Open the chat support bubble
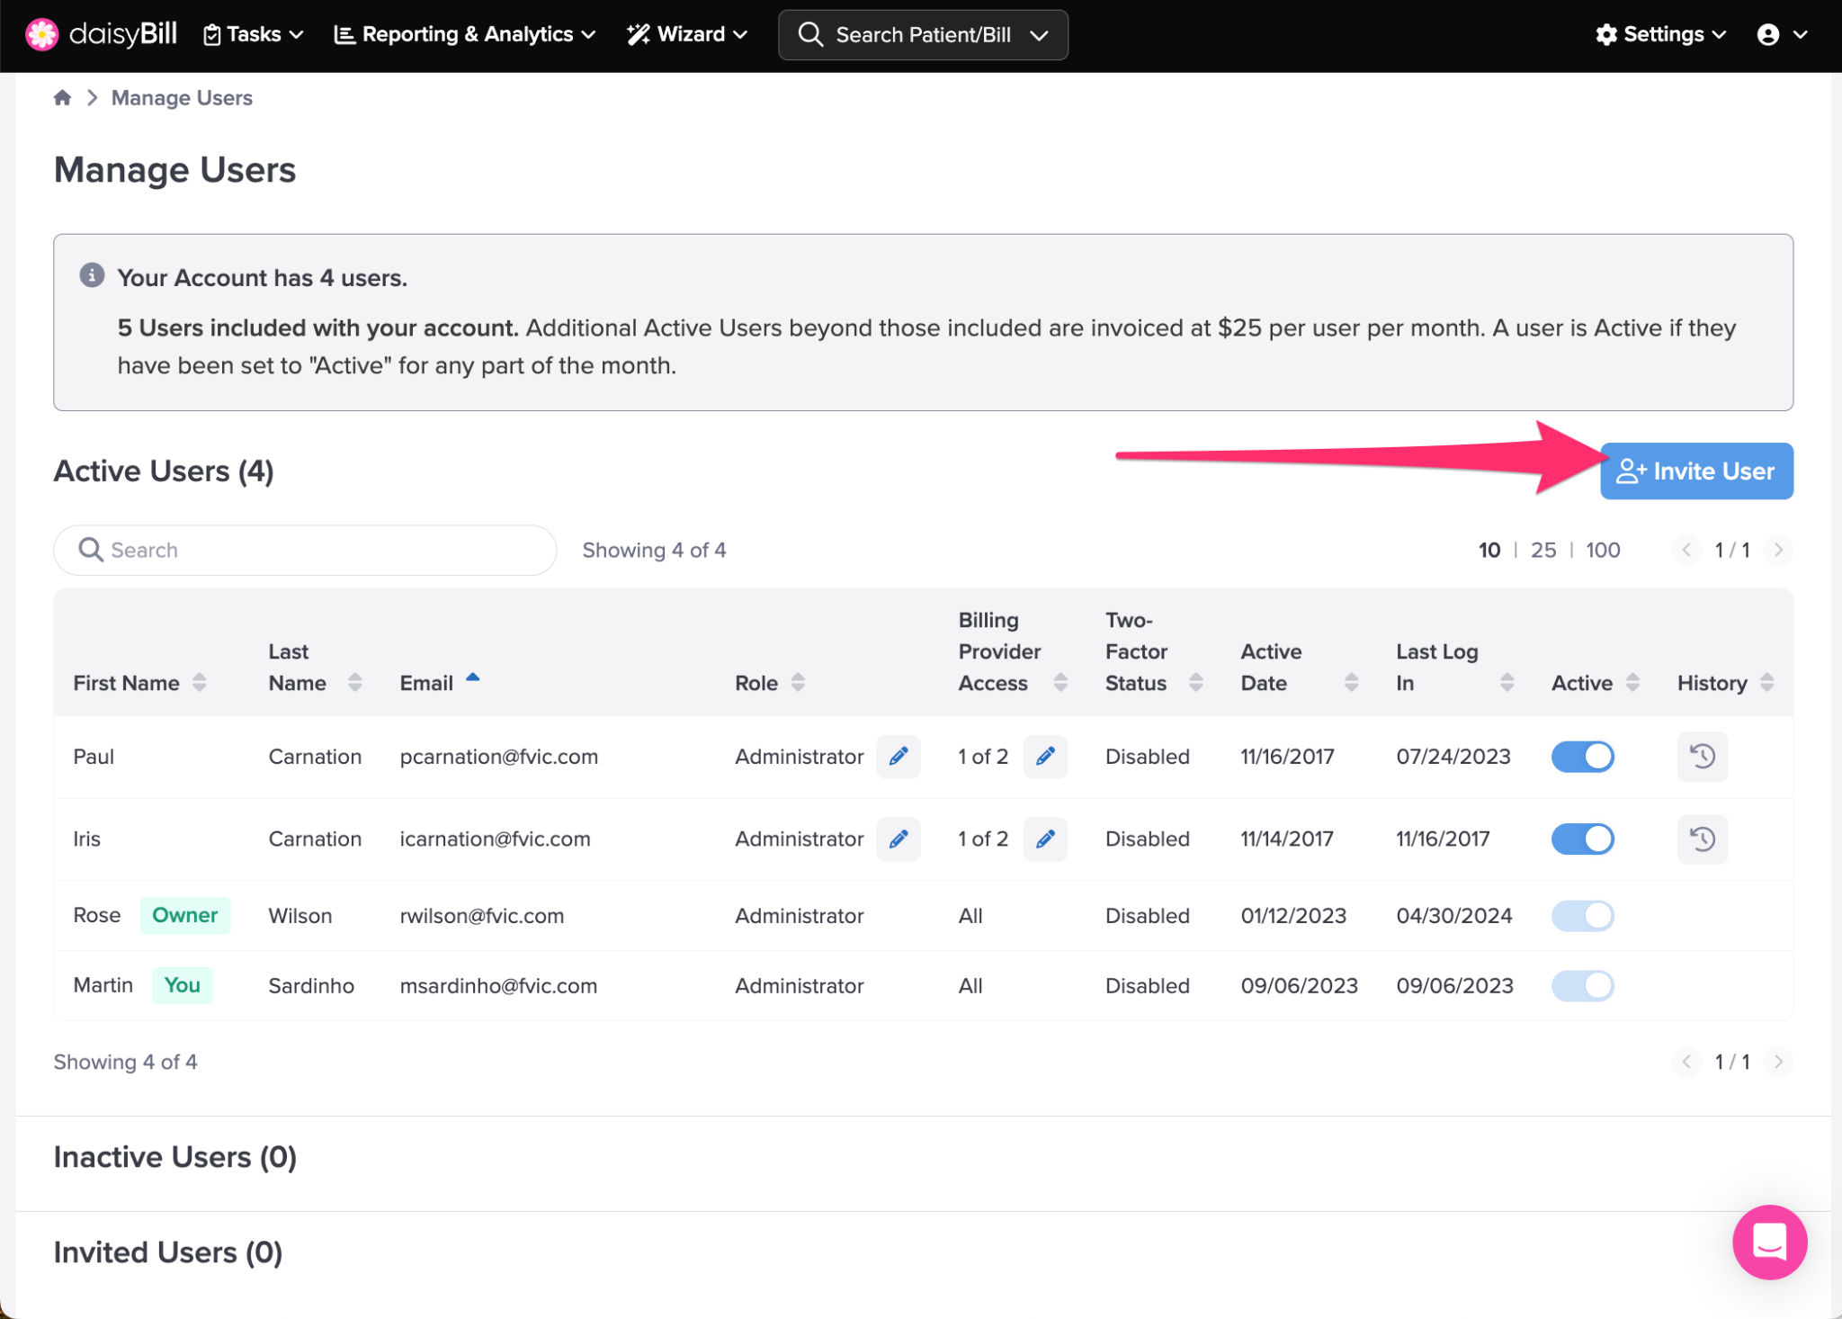 (x=1768, y=1242)
